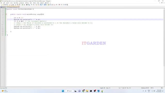Create a new file from the toolbar
The image size is (165, 93).
pos(1,5)
